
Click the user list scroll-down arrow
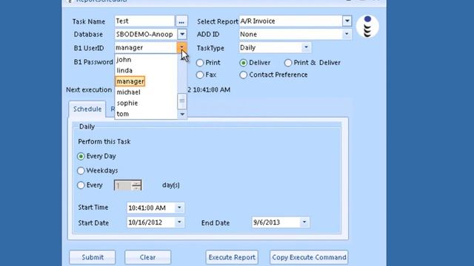point(182,115)
